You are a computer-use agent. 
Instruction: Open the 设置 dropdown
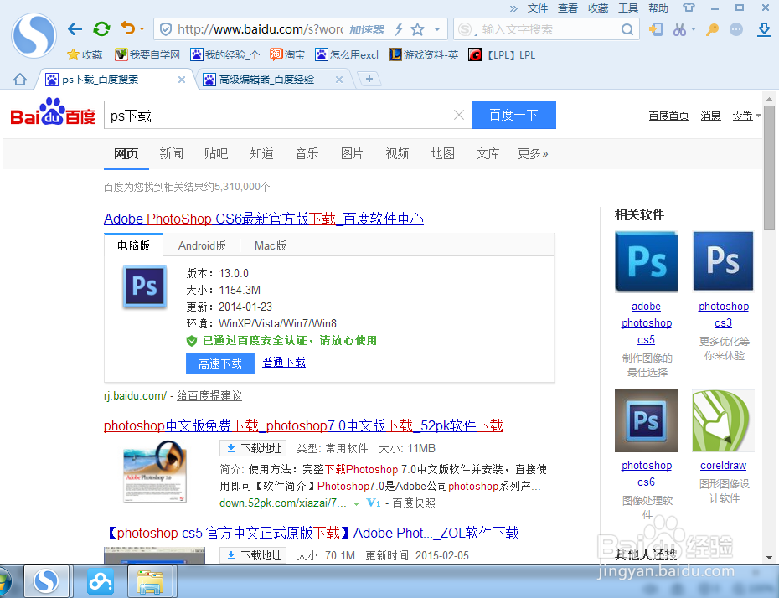(x=746, y=116)
